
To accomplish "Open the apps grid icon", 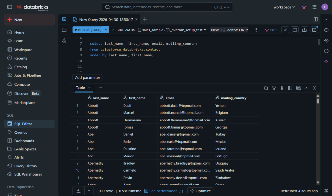I will pos(314,7).
